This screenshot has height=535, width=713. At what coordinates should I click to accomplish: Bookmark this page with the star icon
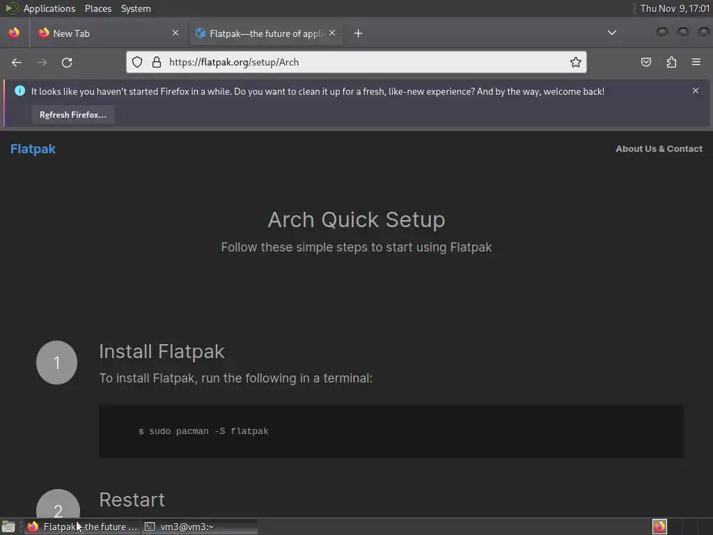[576, 62]
